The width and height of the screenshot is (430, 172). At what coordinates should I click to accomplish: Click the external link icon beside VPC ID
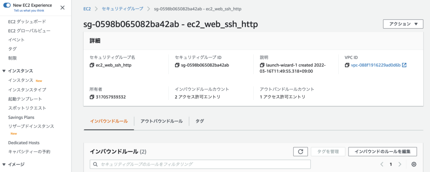pyautogui.click(x=404, y=65)
